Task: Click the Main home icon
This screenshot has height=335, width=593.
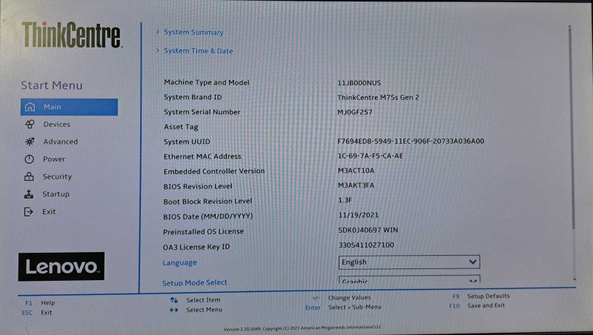Action: (x=30, y=107)
